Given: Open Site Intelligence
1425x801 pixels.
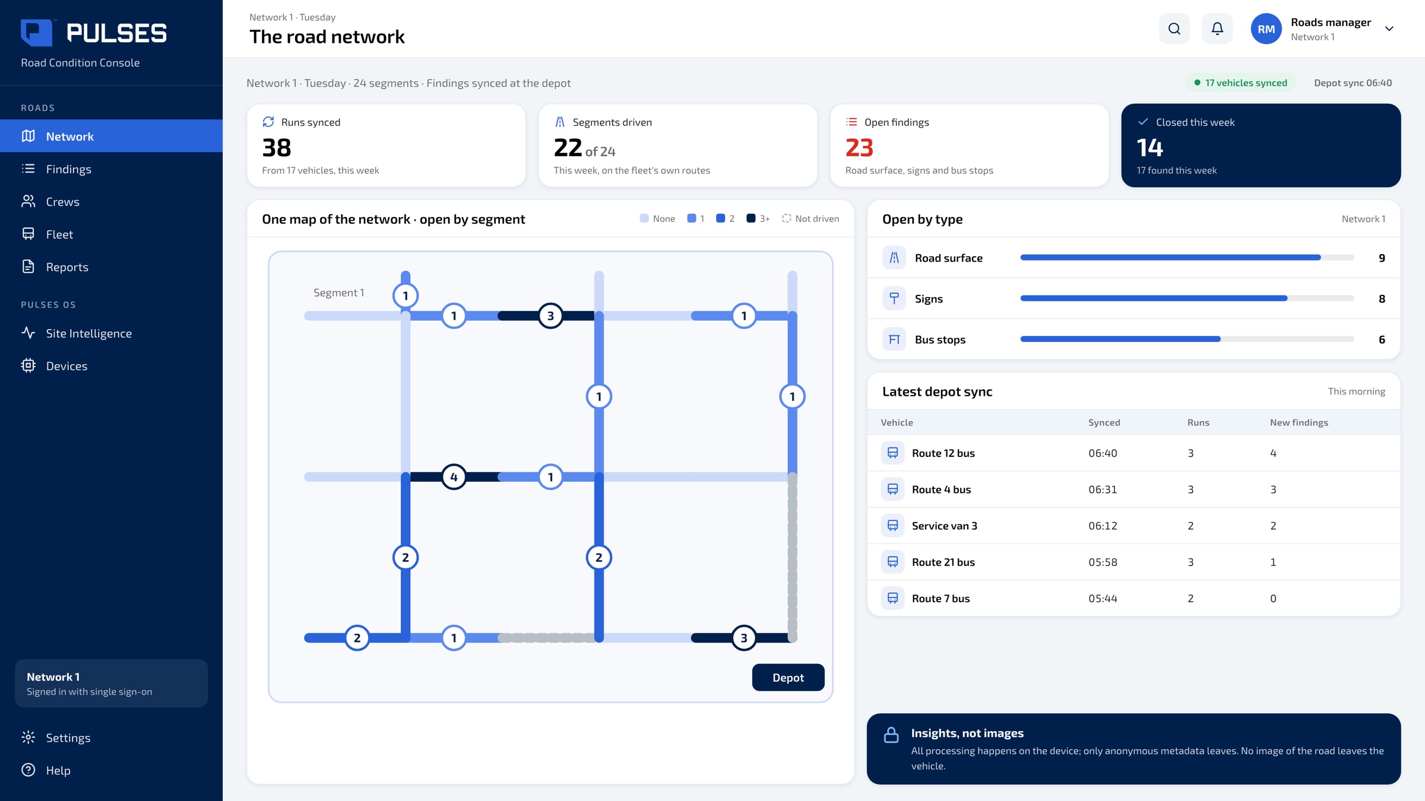Looking at the screenshot, I should [111, 333].
